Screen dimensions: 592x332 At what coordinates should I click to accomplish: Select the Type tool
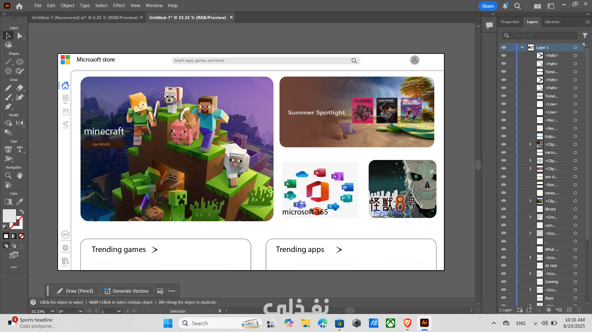[20, 150]
